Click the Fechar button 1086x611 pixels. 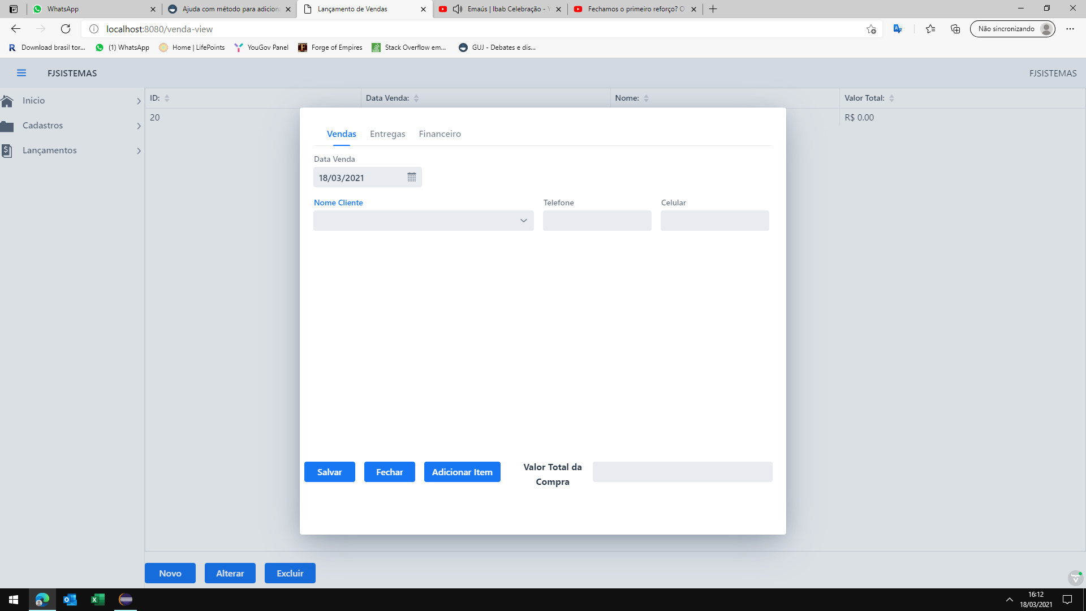(390, 472)
